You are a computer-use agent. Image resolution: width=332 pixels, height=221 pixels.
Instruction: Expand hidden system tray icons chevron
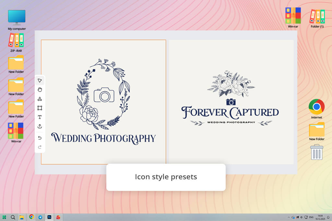click(x=289, y=217)
